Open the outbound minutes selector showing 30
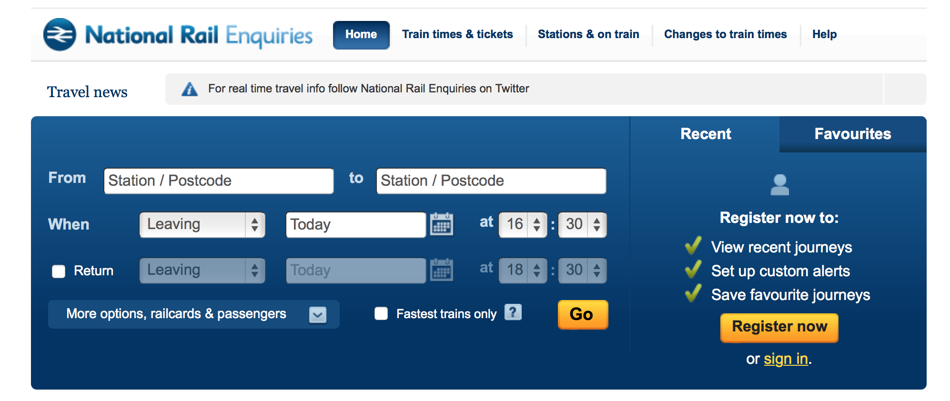This screenshot has width=950, height=401. coord(582,225)
